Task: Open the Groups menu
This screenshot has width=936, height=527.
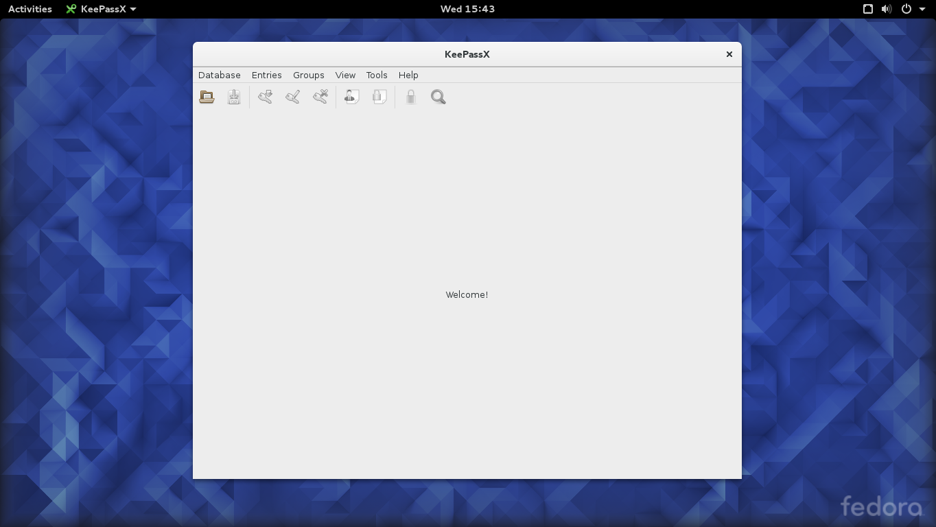Action: click(309, 75)
